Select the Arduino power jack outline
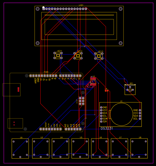 click(15, 123)
